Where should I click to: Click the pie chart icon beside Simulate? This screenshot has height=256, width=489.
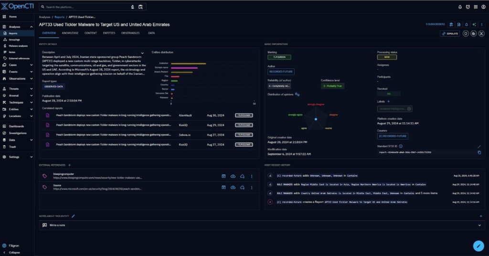(473, 33)
